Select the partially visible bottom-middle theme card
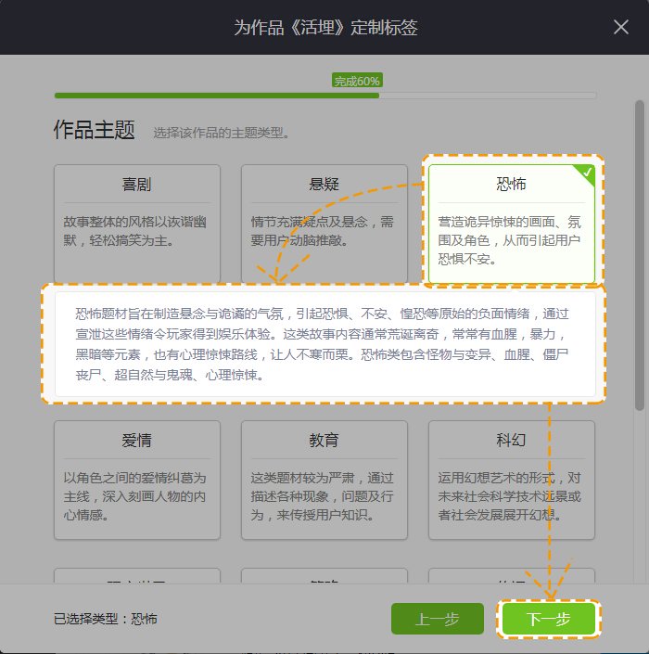The image size is (649, 654). point(324,576)
